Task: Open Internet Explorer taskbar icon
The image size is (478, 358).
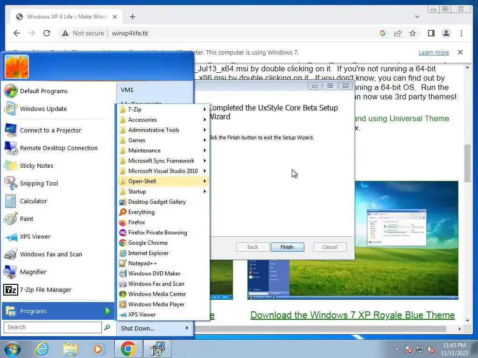Action: (x=42, y=349)
